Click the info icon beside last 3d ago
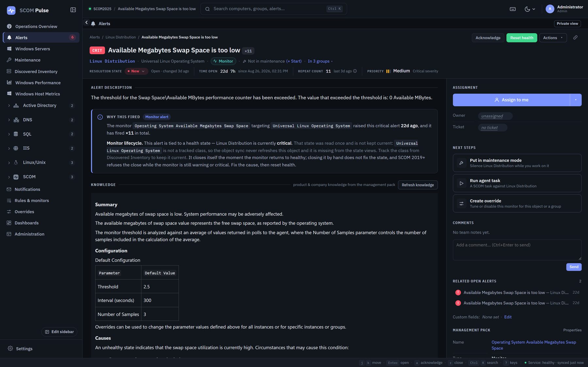Viewport: 588px width, 367px height. 355,71
